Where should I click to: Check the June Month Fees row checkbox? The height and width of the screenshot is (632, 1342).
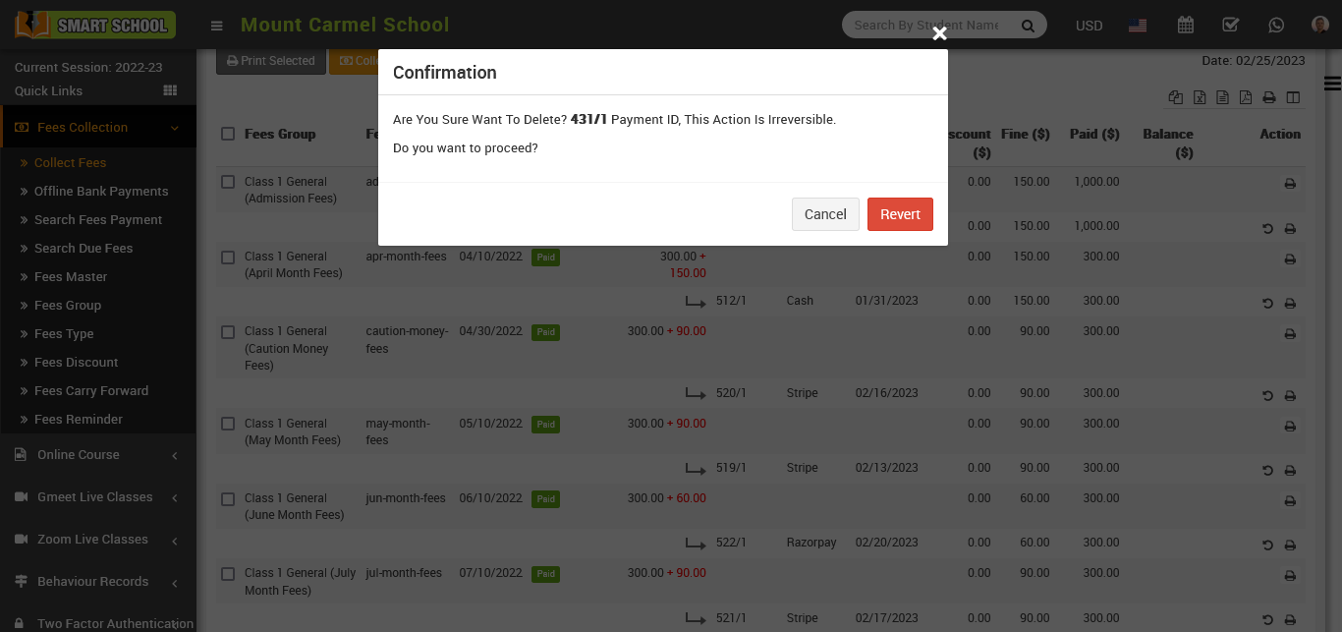click(228, 498)
